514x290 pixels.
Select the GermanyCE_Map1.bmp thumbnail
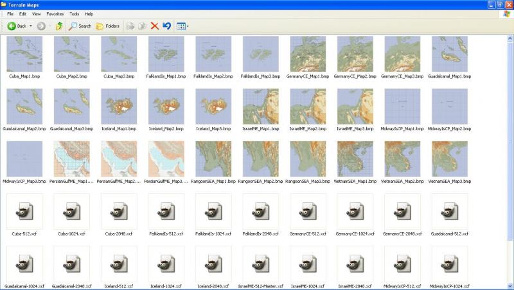tap(308, 54)
